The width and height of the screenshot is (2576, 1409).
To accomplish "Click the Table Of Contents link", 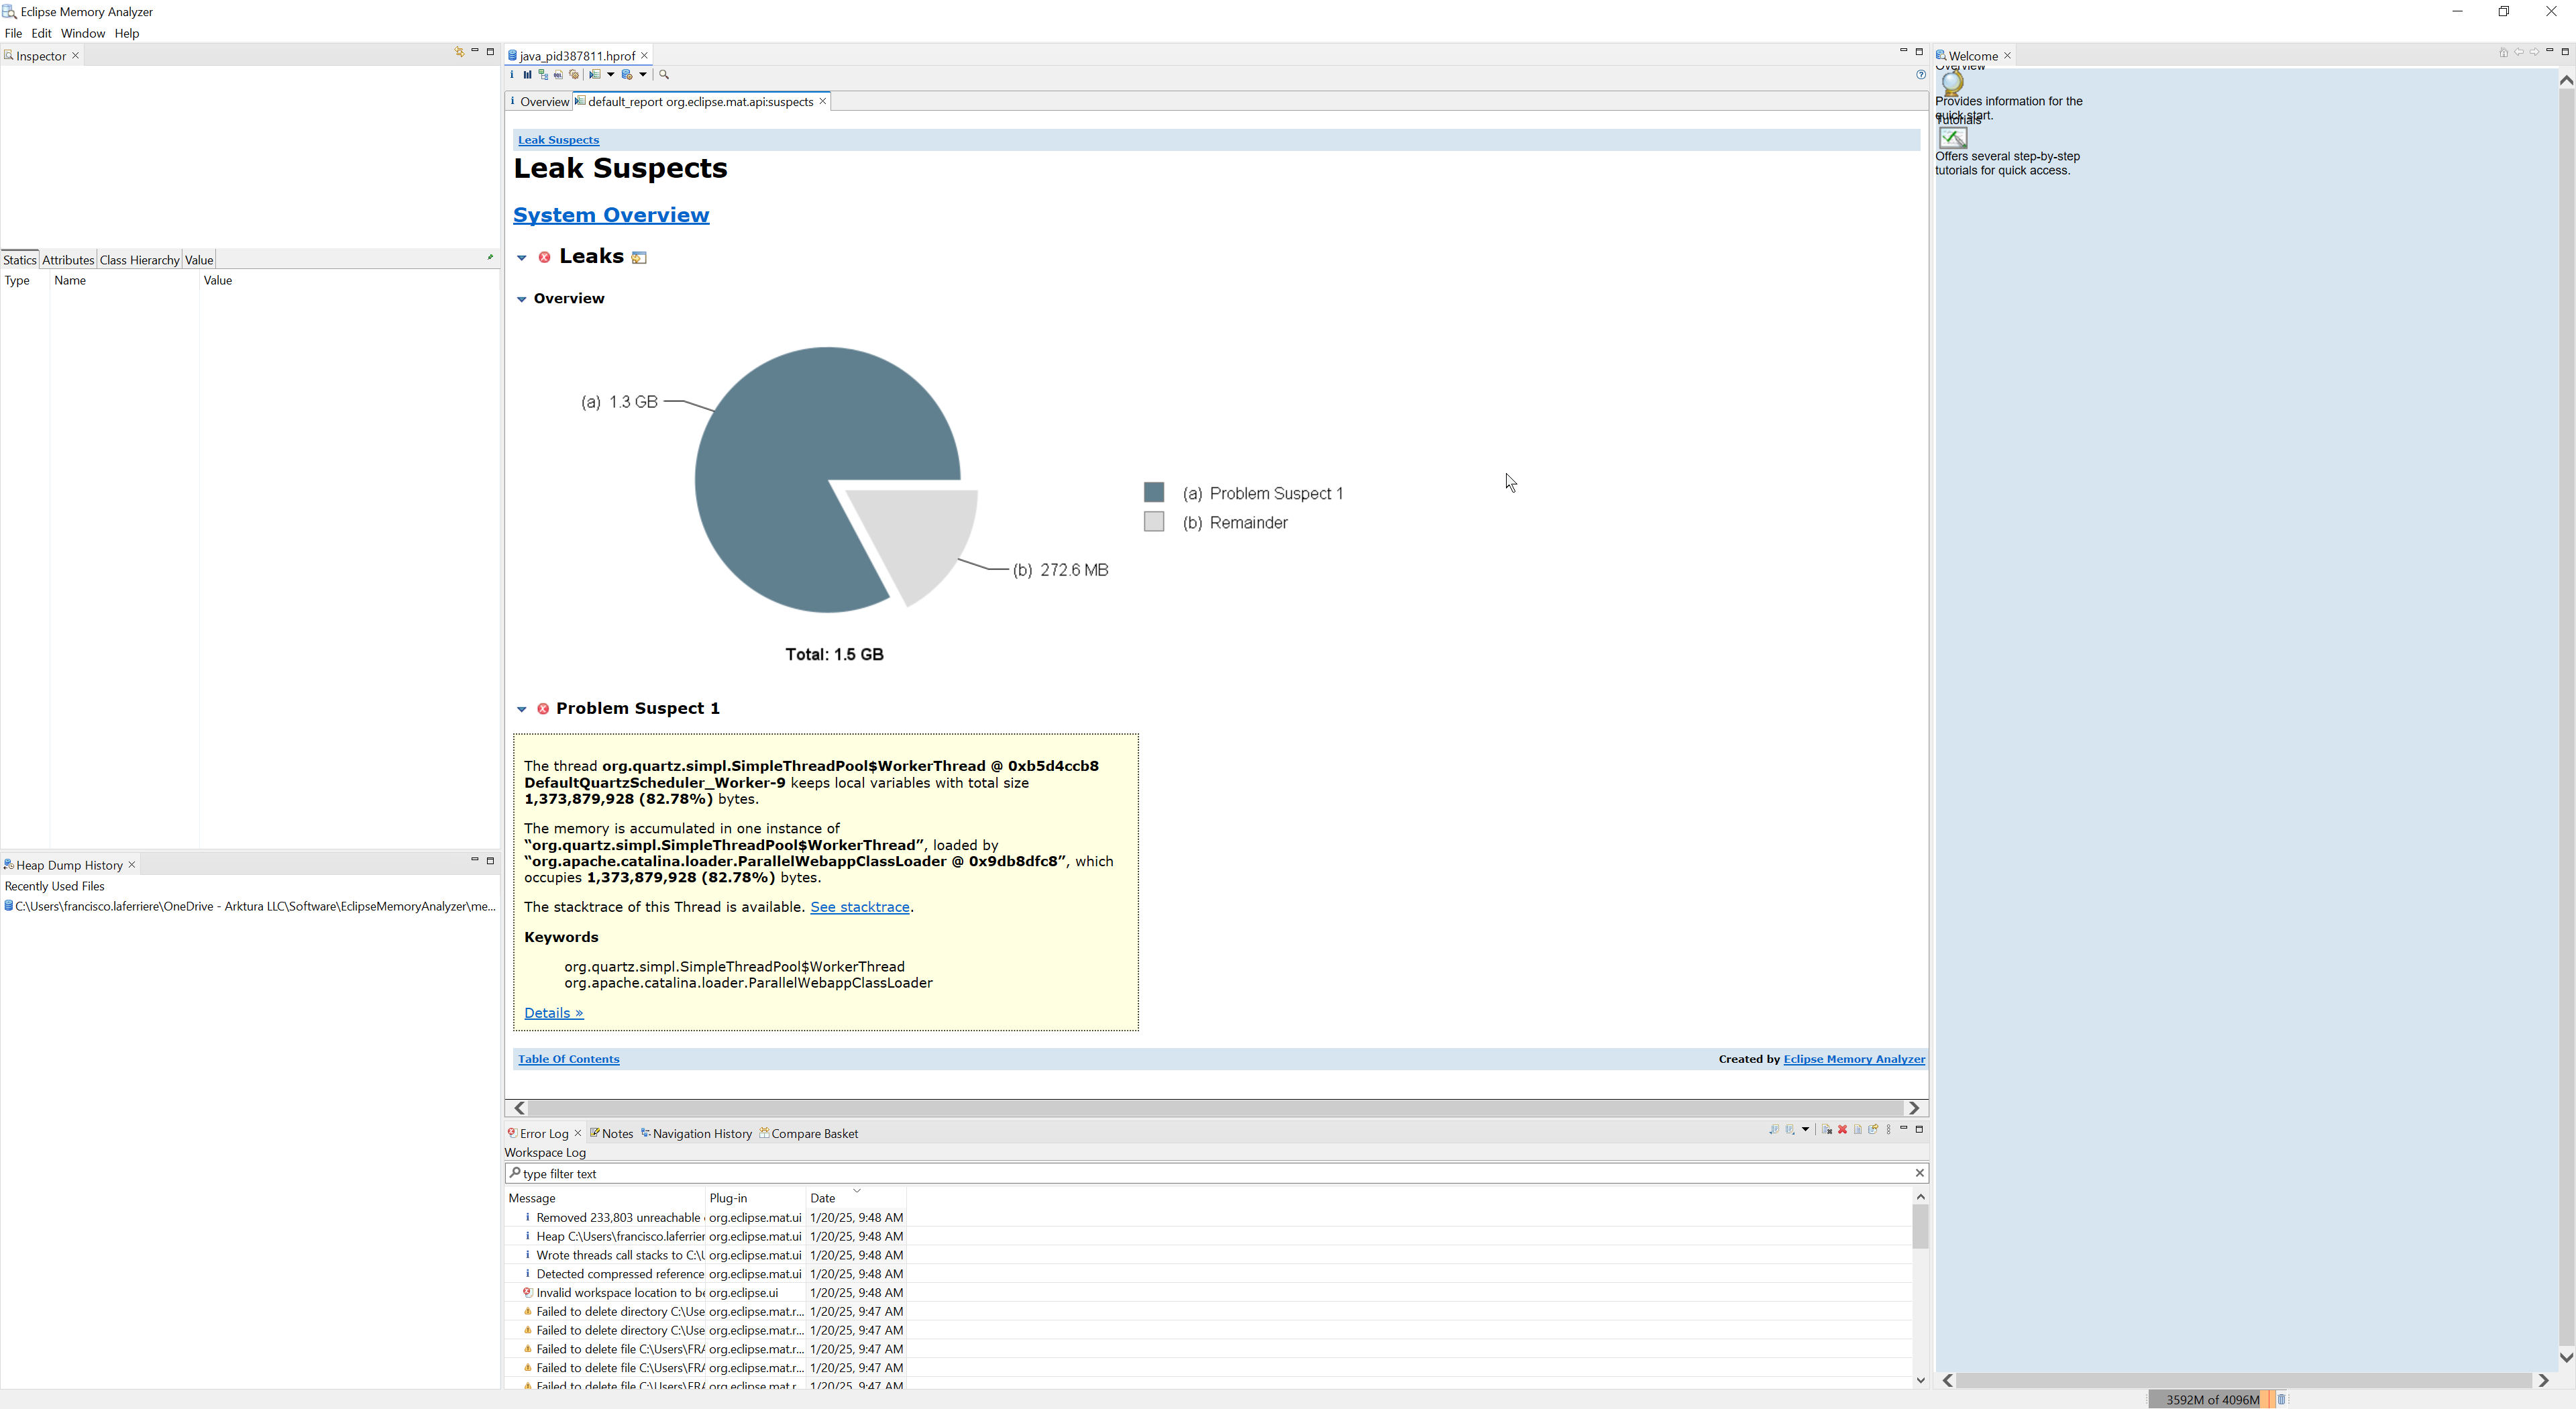I will coord(568,1059).
